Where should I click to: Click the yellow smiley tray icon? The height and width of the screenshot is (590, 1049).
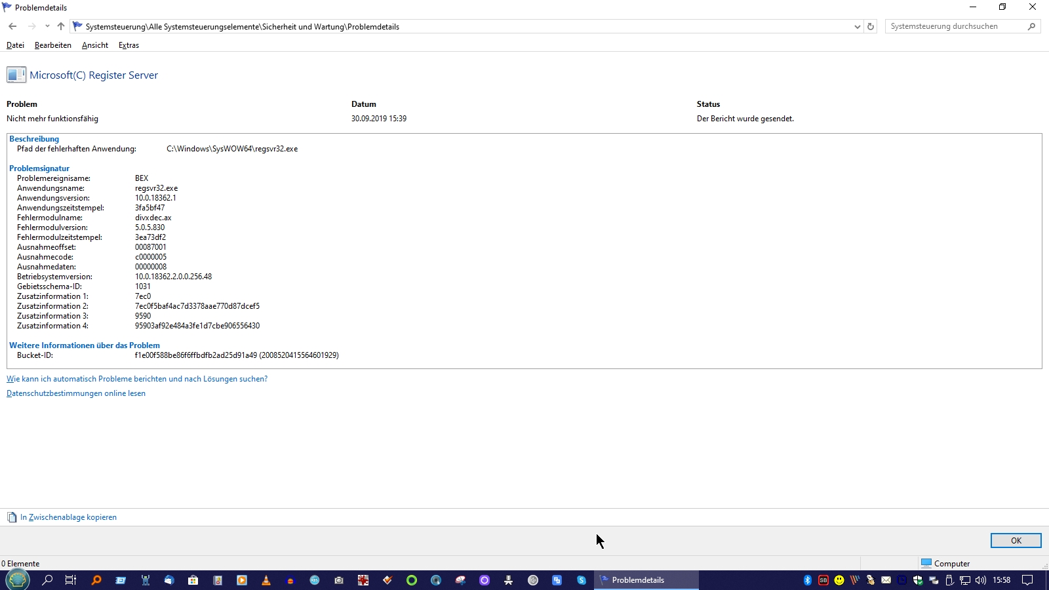(x=839, y=580)
